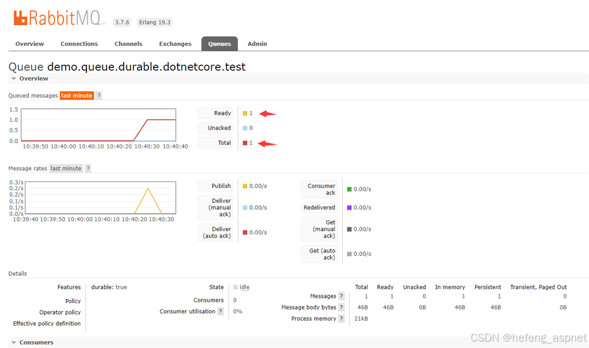589x348 pixels.
Task: Click the Publish yellow swatch
Action: coord(245,186)
